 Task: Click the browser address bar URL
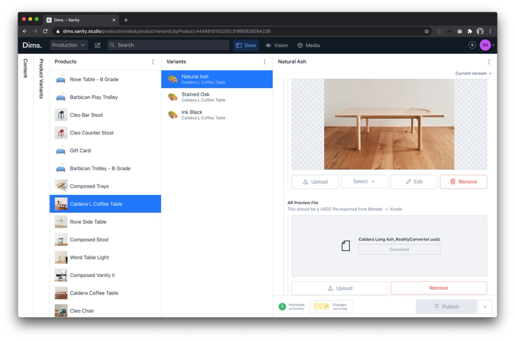166,31
